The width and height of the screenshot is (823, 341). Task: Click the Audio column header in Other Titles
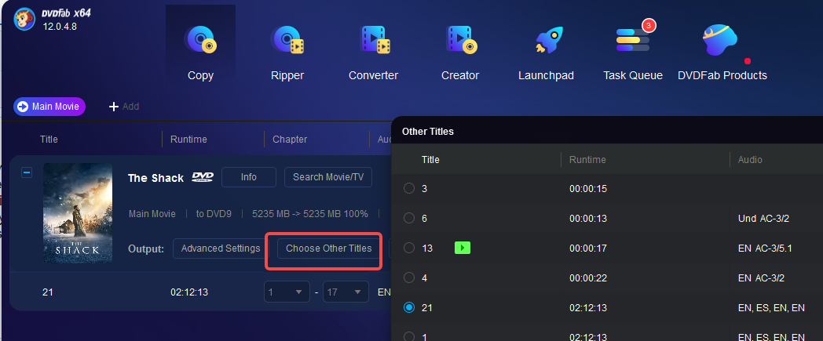[750, 159]
